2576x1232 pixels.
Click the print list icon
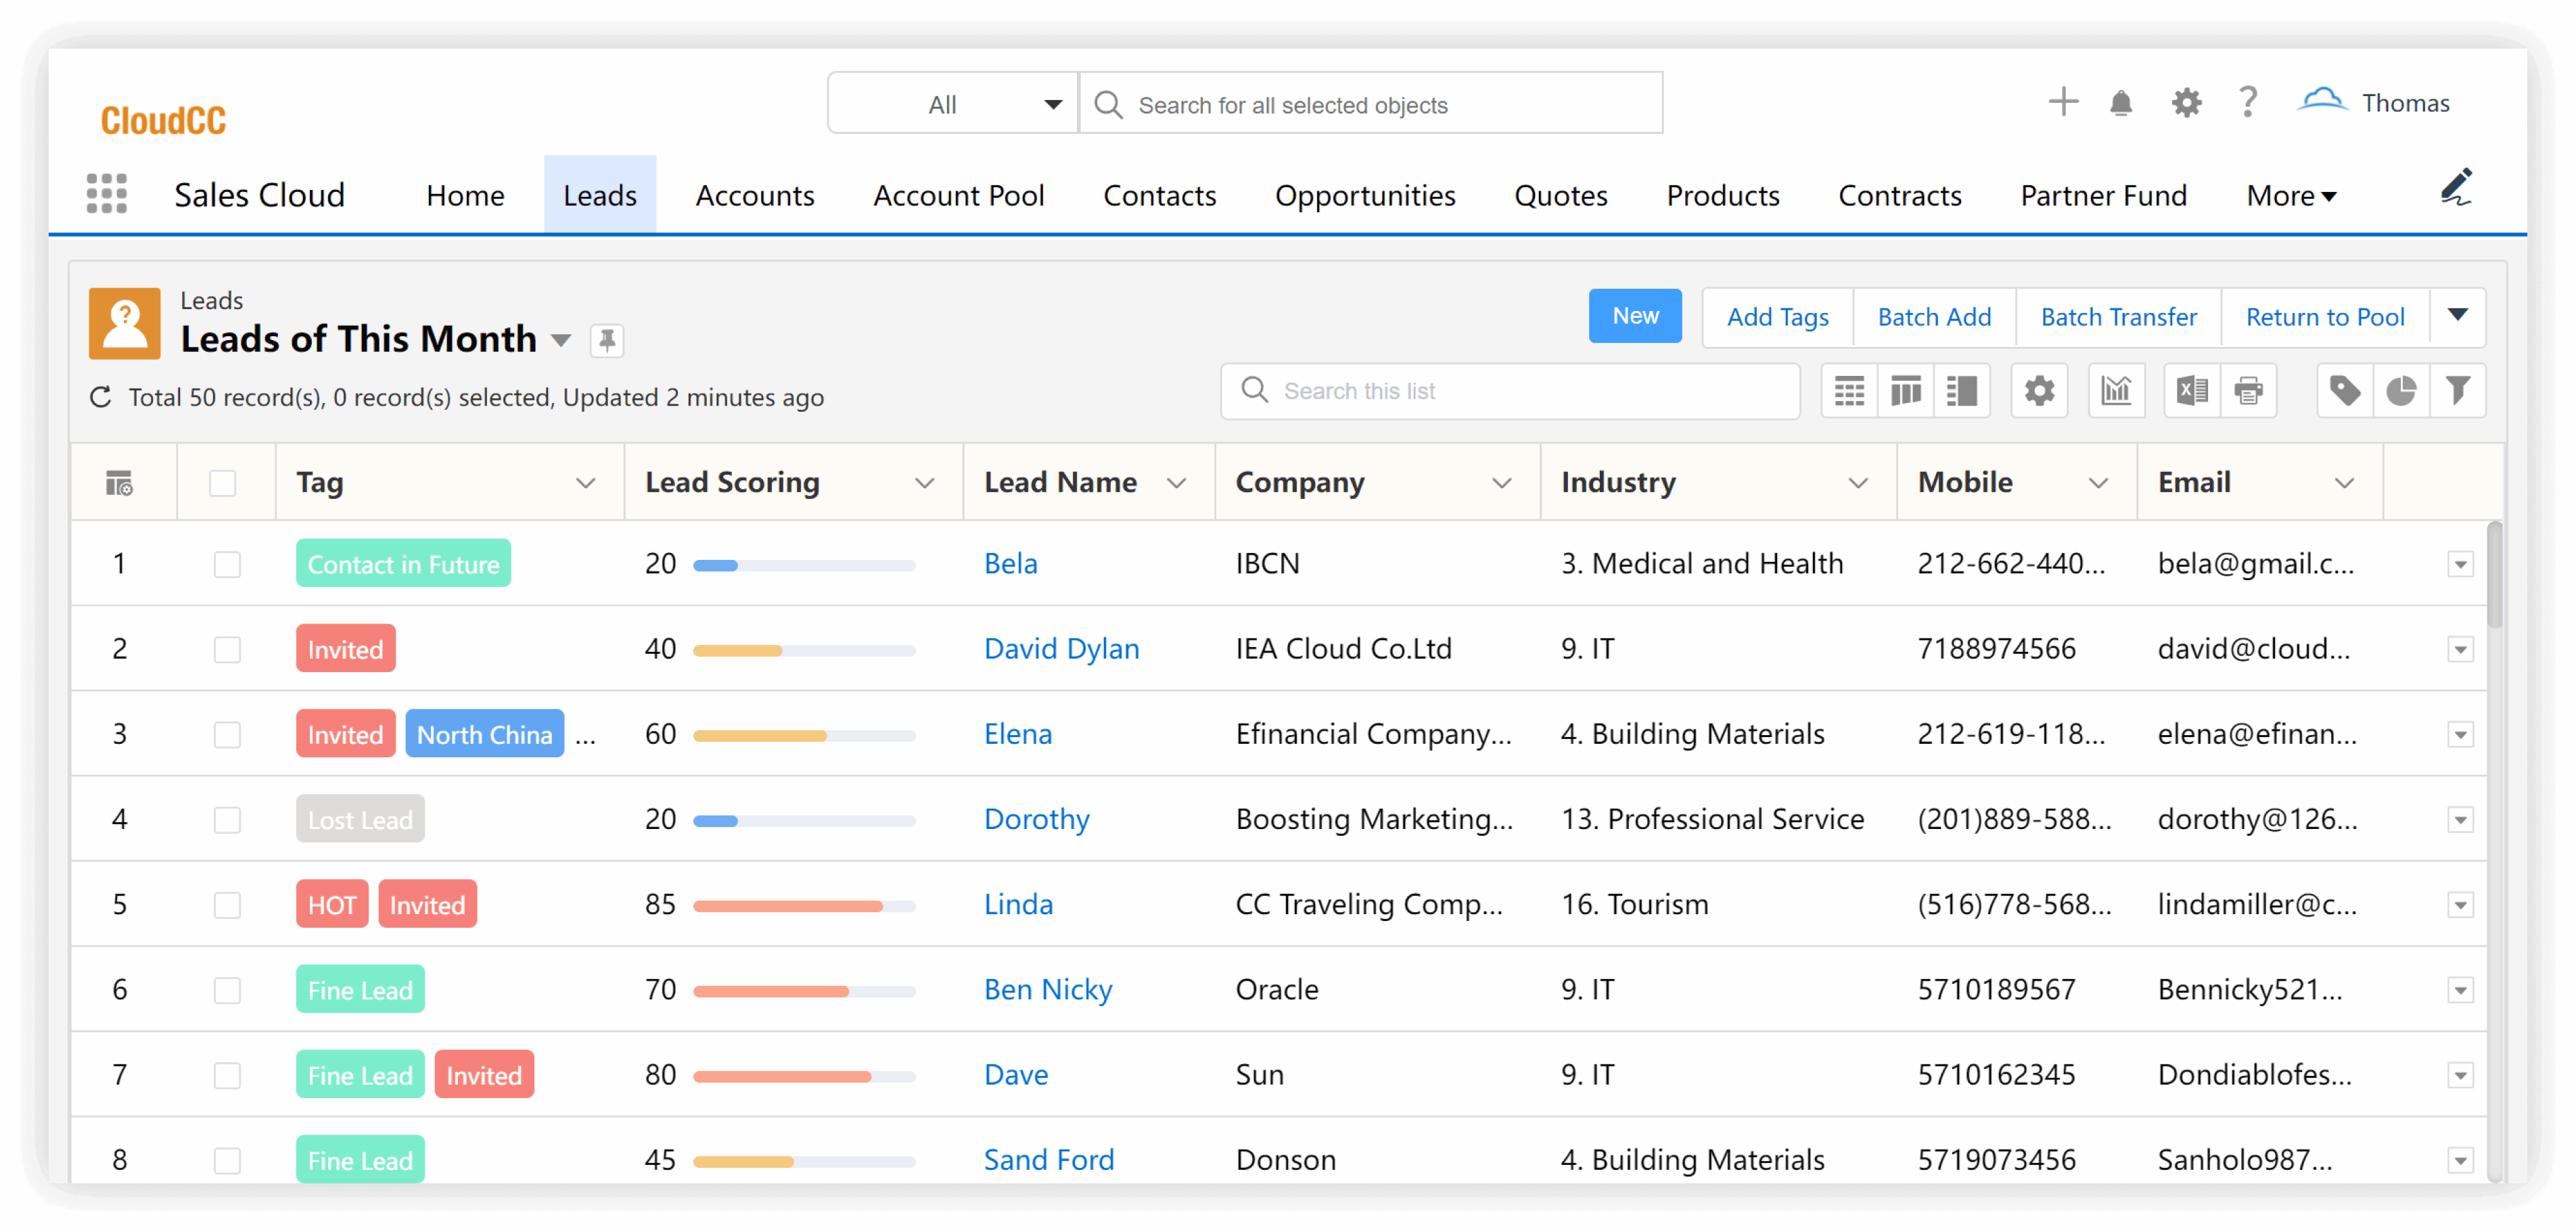pos(2248,391)
